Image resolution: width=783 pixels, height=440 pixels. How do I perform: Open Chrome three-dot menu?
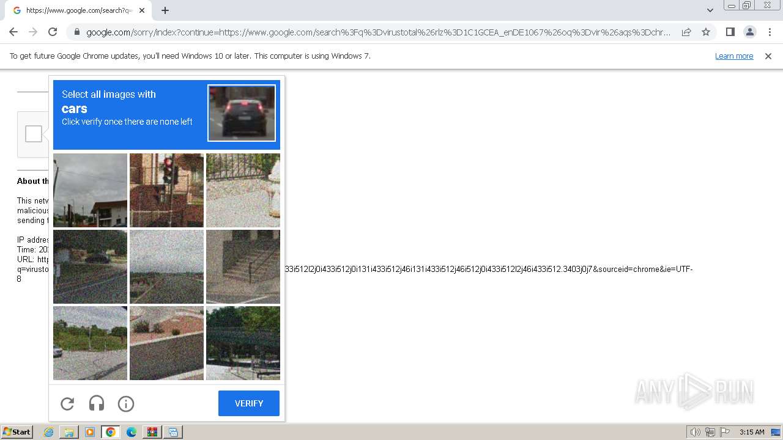pos(770,32)
